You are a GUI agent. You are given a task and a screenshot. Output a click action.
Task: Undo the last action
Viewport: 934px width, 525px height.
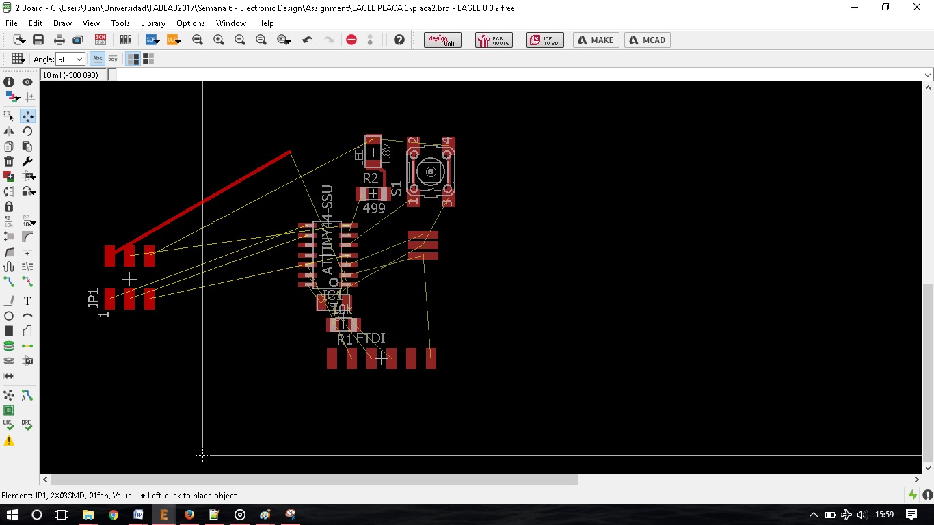tap(308, 40)
